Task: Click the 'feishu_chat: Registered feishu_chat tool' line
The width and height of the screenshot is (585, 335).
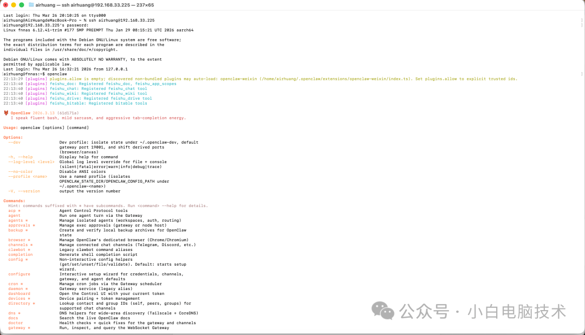Action: [75, 88]
